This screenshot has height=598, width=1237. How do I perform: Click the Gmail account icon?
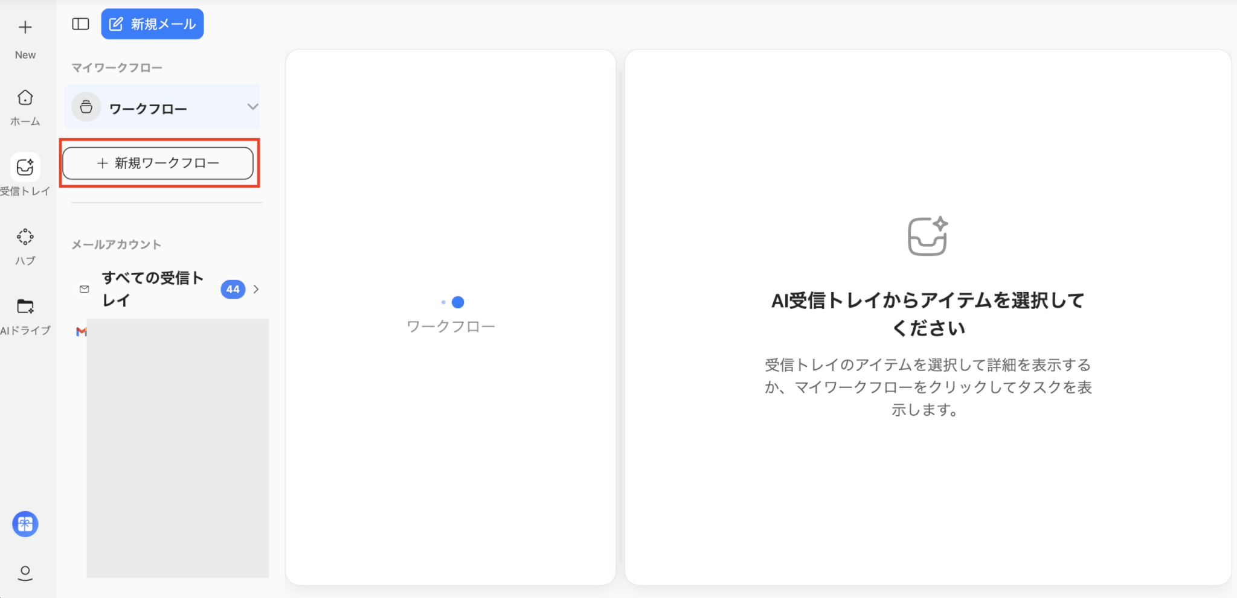click(82, 332)
